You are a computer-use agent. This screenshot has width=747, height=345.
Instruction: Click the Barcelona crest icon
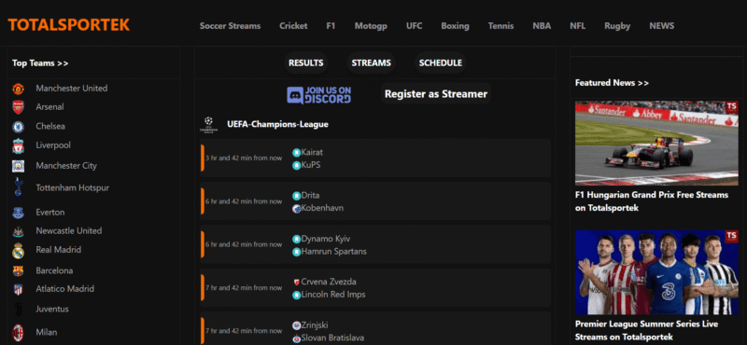(18, 270)
